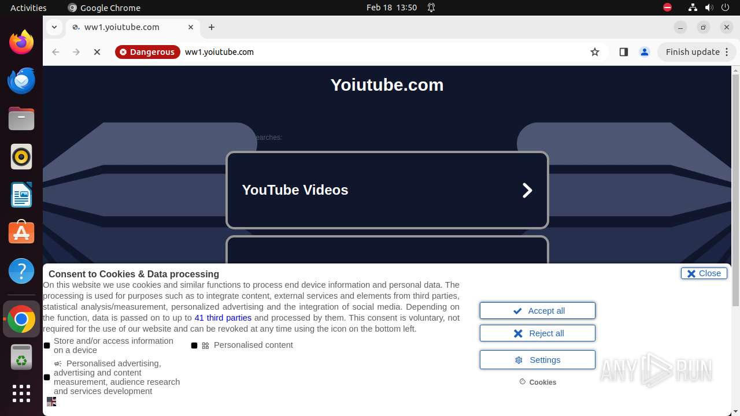This screenshot has width=740, height=416.
Task: Open Firefox from the dock
Action: [x=21, y=42]
